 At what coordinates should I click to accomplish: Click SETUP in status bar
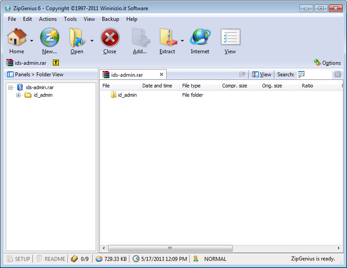18,259
